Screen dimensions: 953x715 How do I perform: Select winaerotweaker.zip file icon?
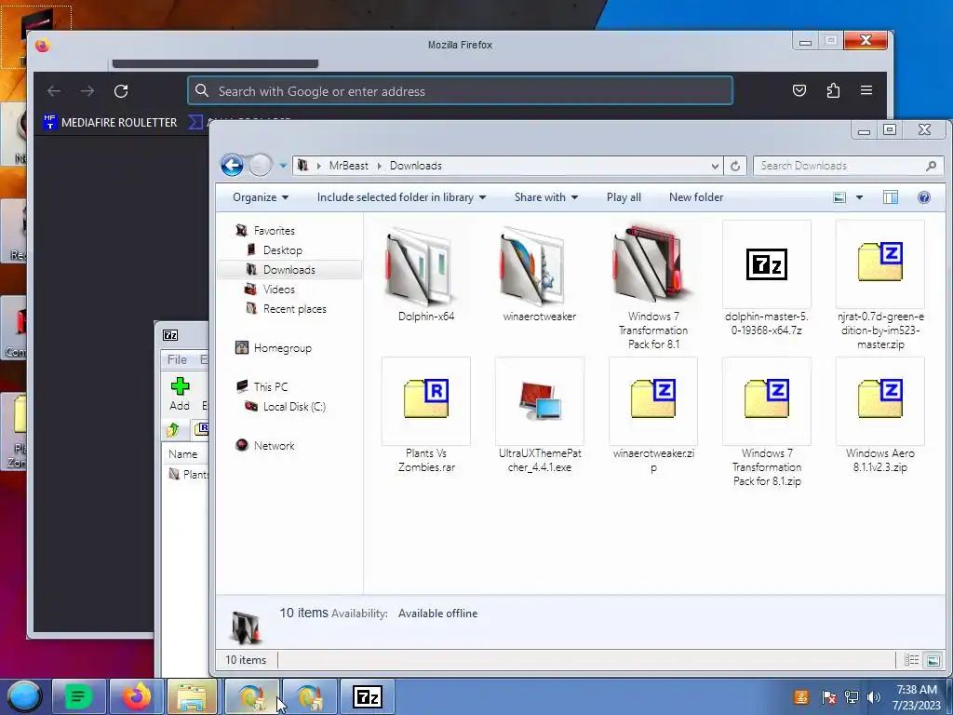(x=653, y=400)
